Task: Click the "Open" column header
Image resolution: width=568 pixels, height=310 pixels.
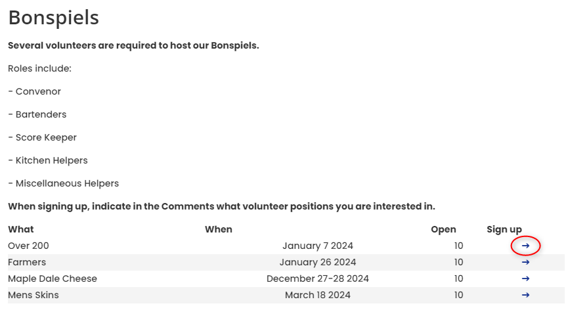Action: pos(443,229)
